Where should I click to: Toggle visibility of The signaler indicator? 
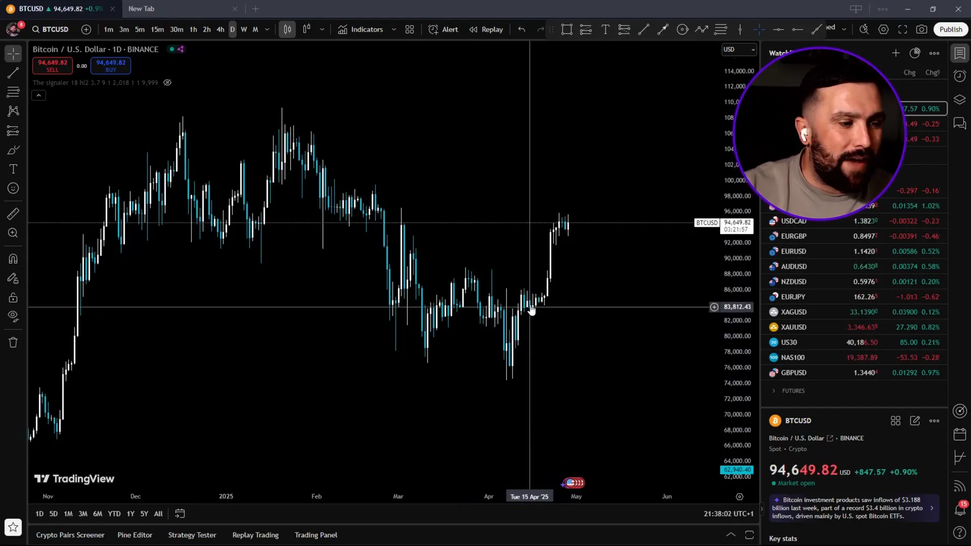pos(167,82)
